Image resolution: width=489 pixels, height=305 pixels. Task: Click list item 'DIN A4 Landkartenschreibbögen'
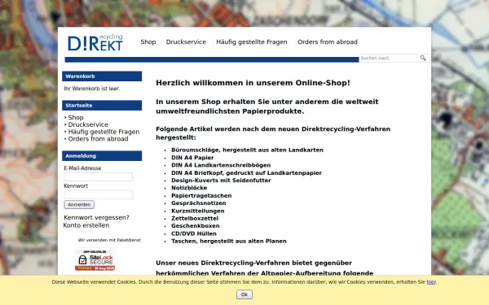pos(221,165)
